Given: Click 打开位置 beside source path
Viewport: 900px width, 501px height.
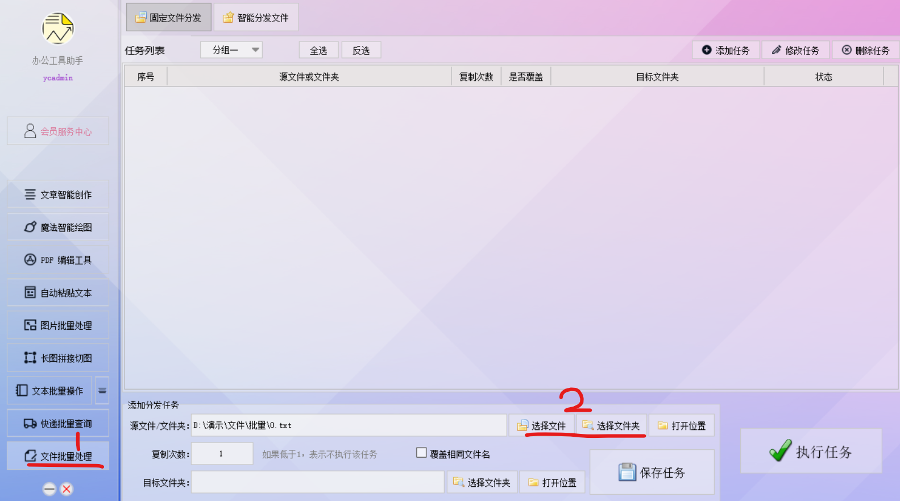Looking at the screenshot, I should point(682,425).
